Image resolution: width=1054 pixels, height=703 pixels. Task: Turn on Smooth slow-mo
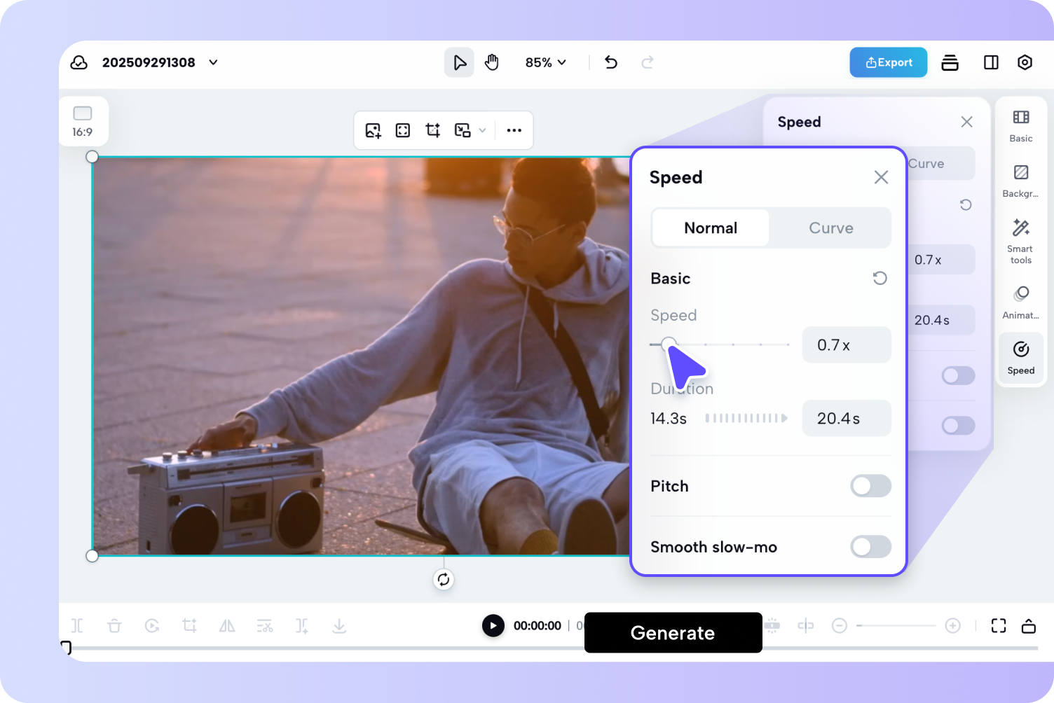(870, 547)
